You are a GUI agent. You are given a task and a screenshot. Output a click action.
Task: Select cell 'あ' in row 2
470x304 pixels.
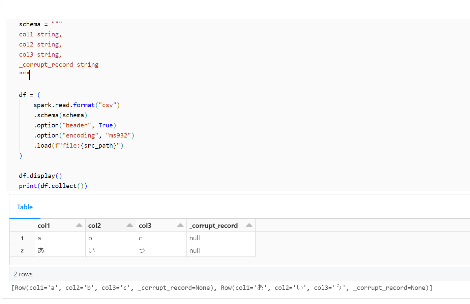point(60,250)
